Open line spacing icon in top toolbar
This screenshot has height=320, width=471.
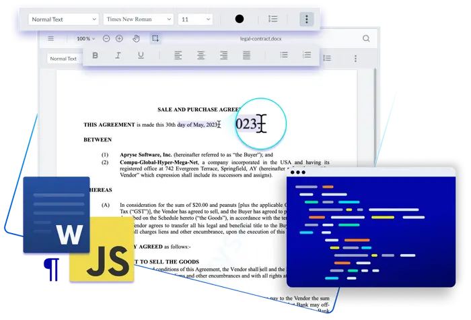pyautogui.click(x=273, y=19)
